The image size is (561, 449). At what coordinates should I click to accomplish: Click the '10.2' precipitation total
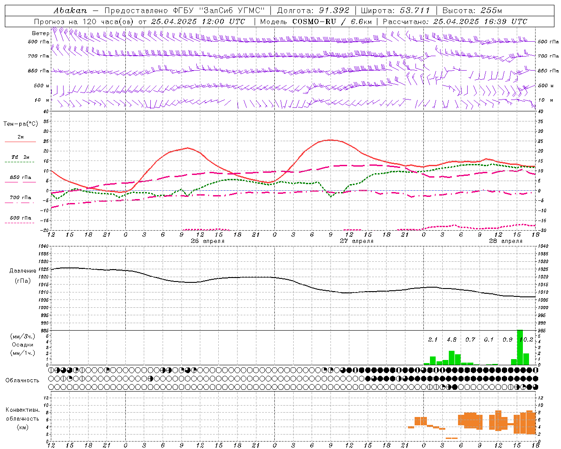tap(526, 339)
